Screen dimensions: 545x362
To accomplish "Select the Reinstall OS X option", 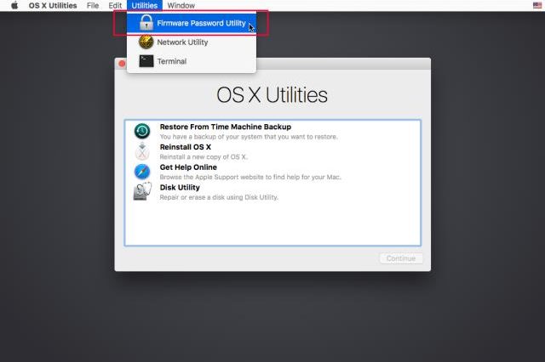I will coord(272,151).
